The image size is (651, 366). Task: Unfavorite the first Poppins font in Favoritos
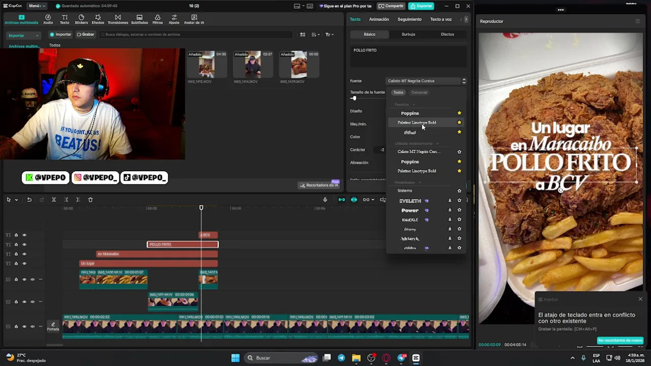tap(459, 113)
